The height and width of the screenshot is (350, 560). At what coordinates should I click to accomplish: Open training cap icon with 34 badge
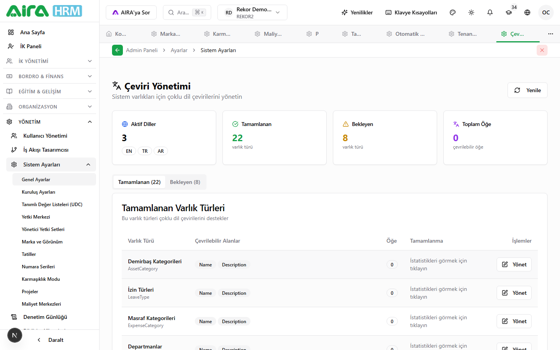coord(509,12)
